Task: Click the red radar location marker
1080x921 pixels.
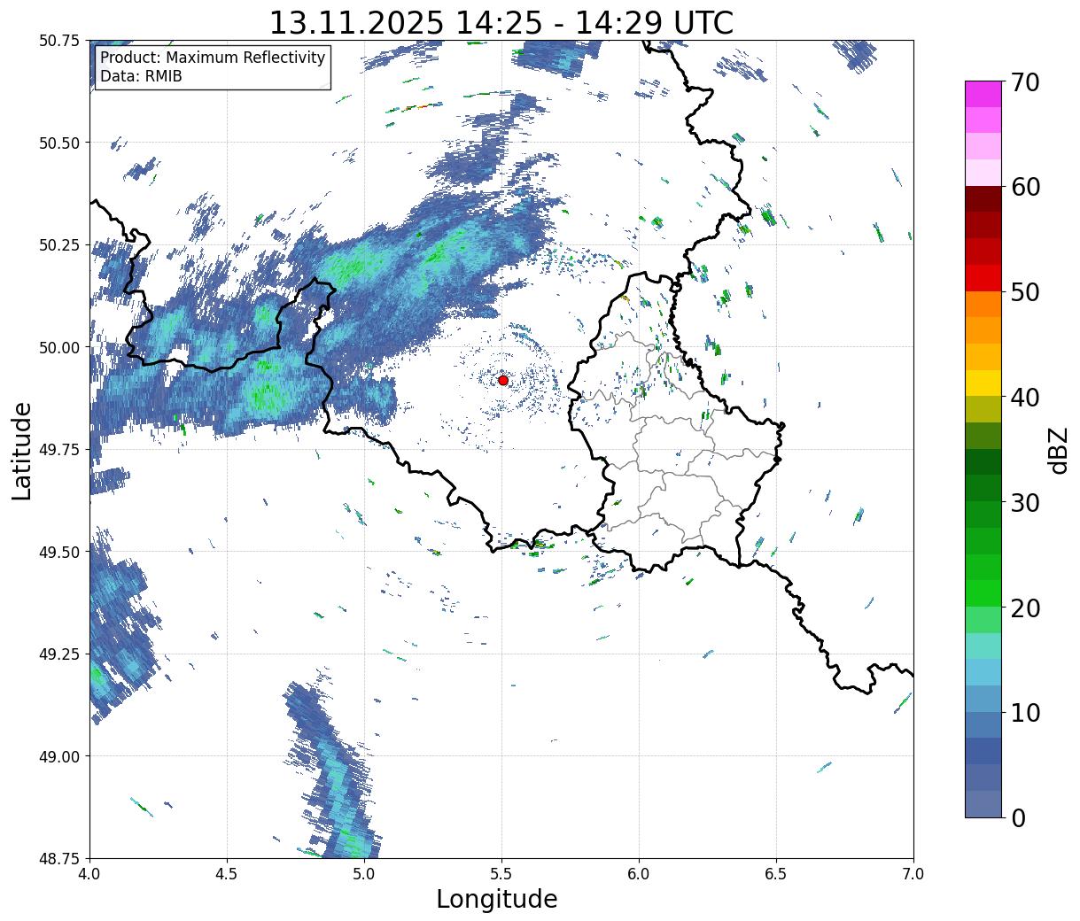Action: [503, 380]
